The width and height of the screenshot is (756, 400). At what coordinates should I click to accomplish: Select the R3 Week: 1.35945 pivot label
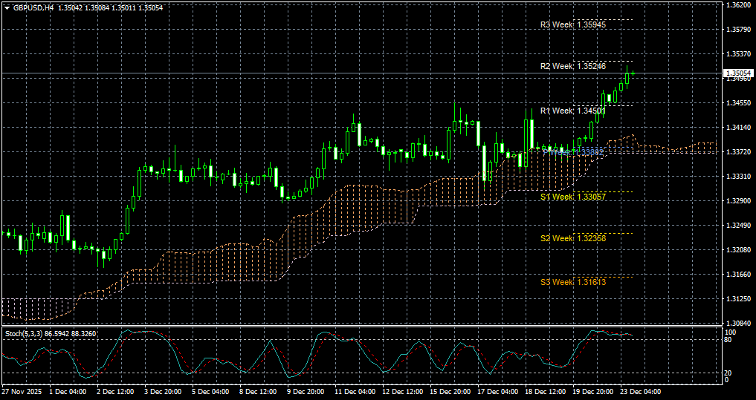click(x=573, y=24)
